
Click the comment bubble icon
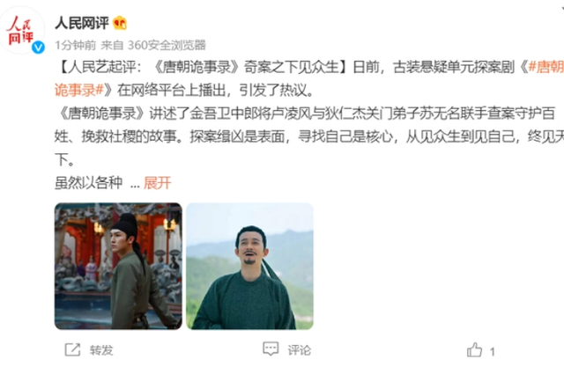click(x=271, y=348)
